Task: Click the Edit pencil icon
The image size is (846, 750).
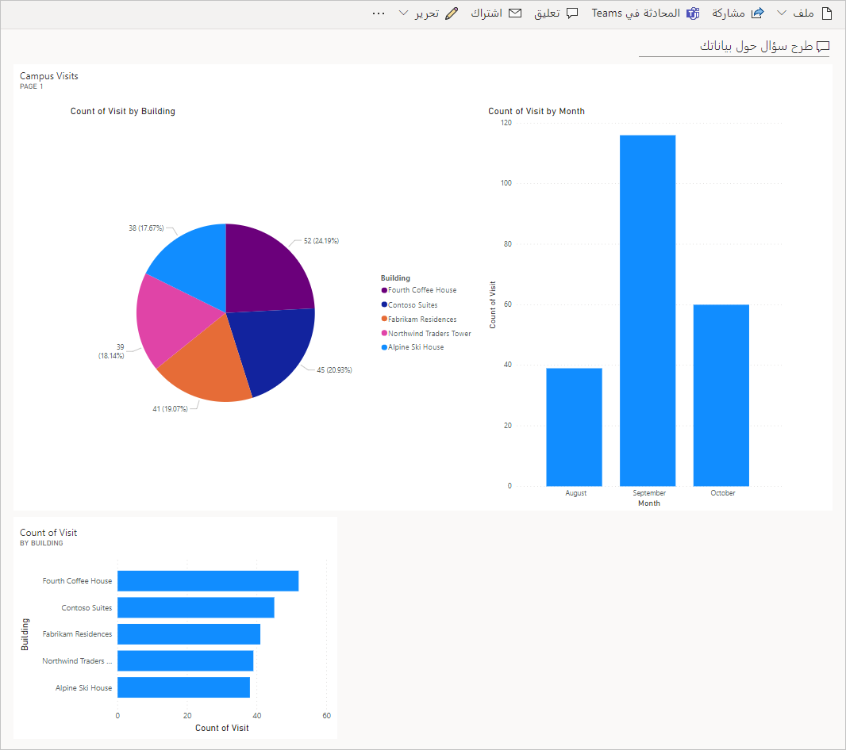Action: point(452,13)
